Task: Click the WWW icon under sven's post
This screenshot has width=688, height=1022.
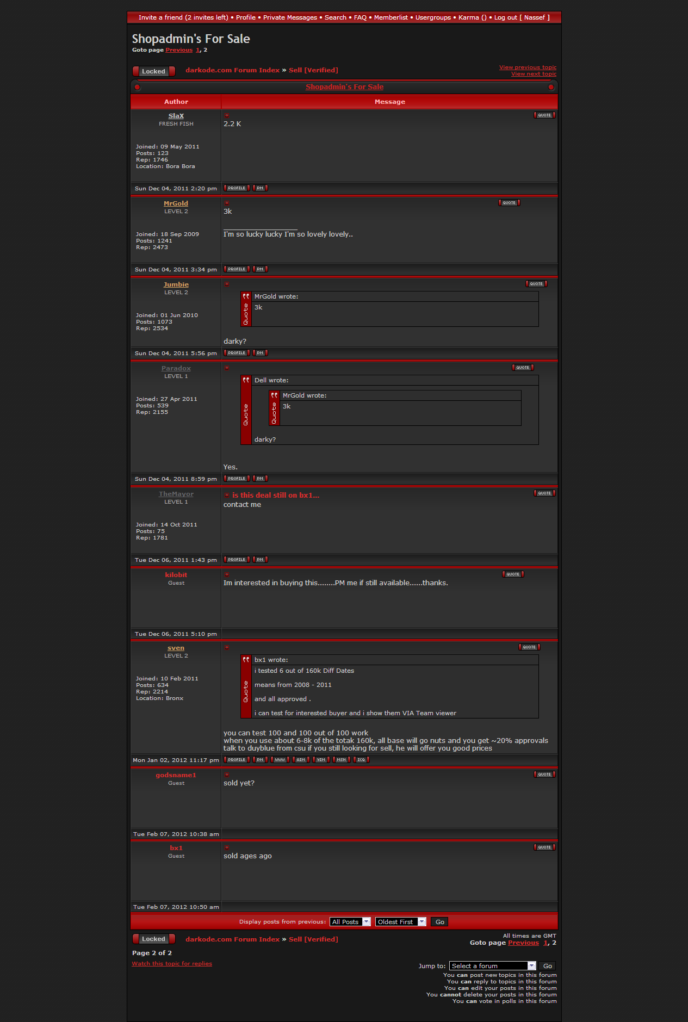Action: click(x=280, y=760)
